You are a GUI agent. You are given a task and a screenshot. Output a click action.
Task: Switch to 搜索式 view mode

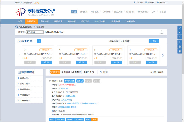[55, 72]
